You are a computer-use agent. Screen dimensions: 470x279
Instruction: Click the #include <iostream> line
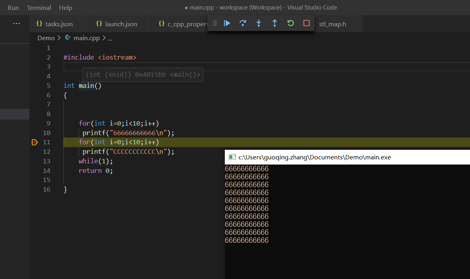click(100, 57)
